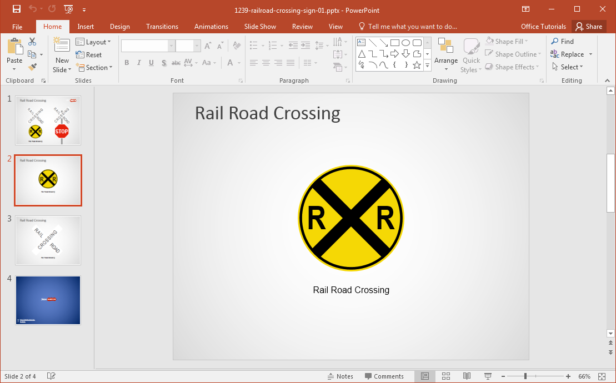Viewport: 616px width, 383px height.
Task: Switch to Reading View
Action: (467, 376)
